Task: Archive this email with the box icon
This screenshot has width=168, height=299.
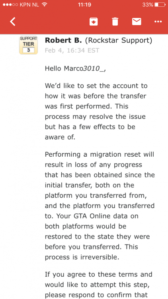Action: [x=94, y=22]
